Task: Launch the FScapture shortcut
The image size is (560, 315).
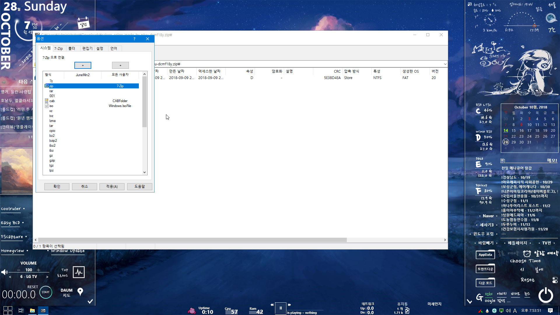Action: 12,237
